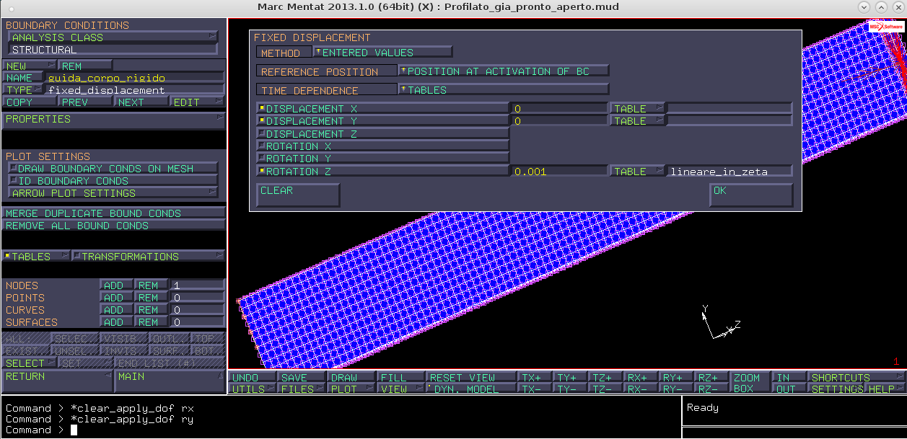The image size is (907, 439).
Task: Click the NAME field guida_corpo_rigido
Action: [x=134, y=78]
